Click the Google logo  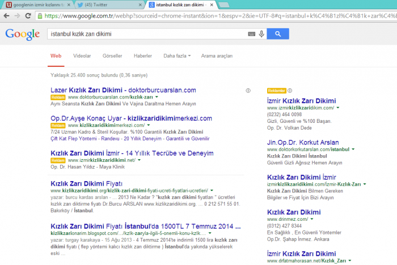23,34
